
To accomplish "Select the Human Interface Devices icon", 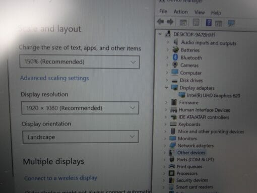I will tap(174, 110).
